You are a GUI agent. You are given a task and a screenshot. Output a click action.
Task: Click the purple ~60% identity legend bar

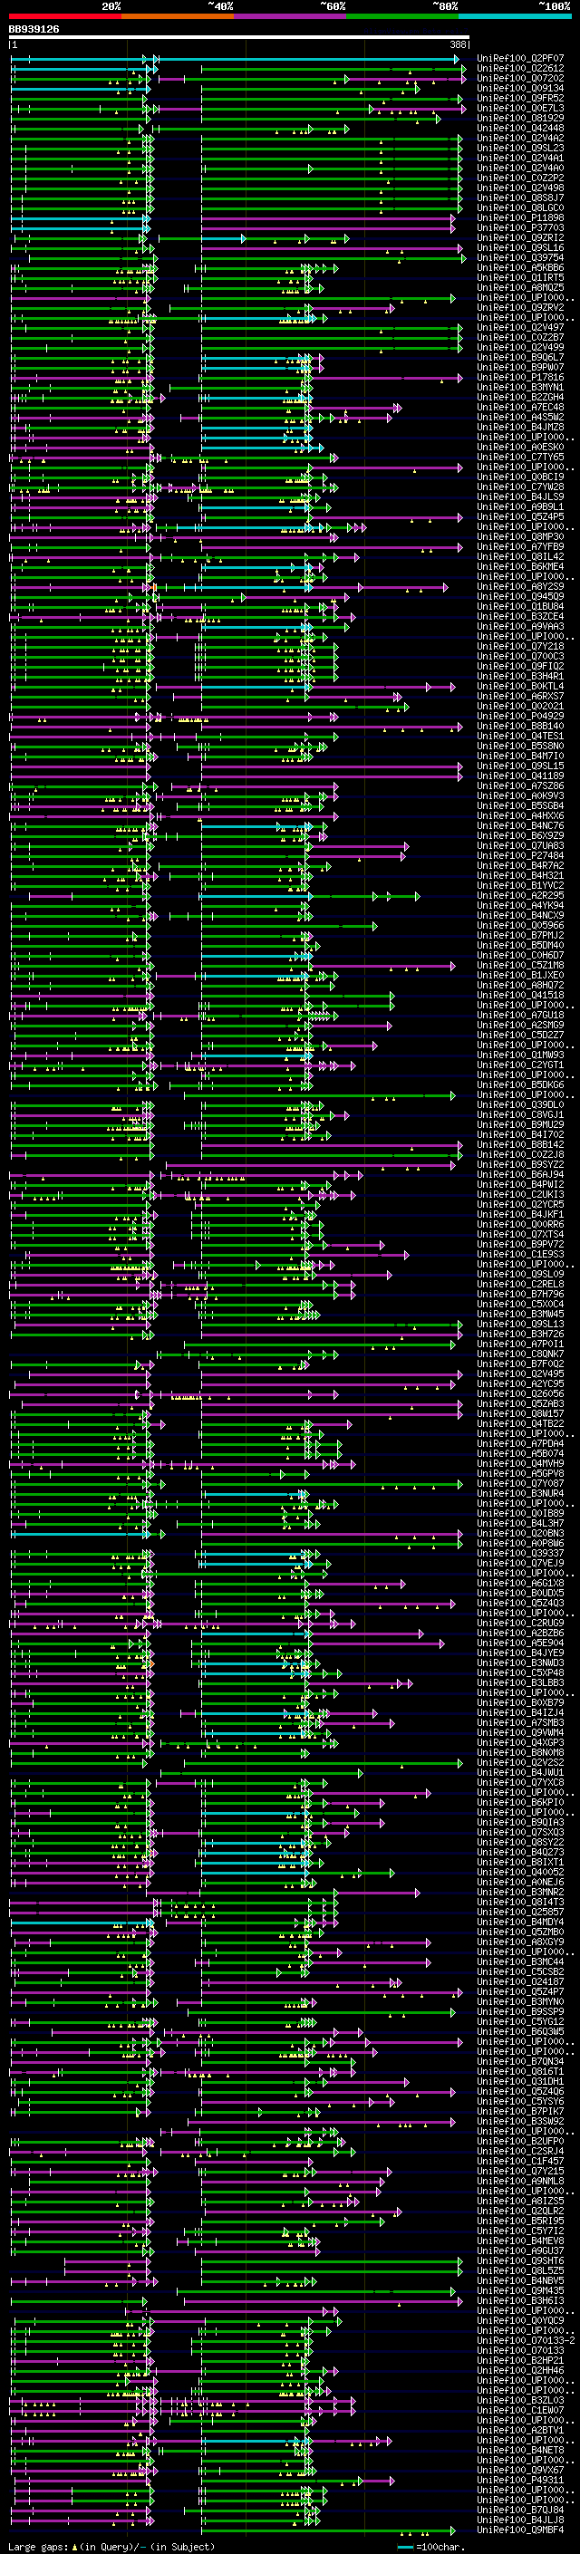click(291, 16)
